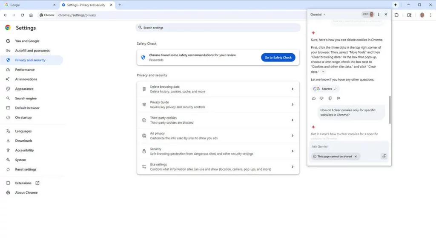436x238 pixels.
Task: Dismiss the "This page cannot be shared" chip
Action: point(356,157)
